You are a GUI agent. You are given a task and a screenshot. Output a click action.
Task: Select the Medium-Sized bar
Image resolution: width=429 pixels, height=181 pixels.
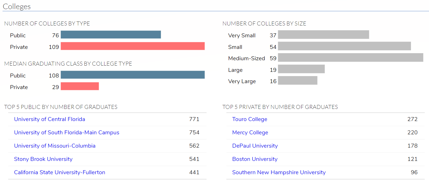(351, 57)
